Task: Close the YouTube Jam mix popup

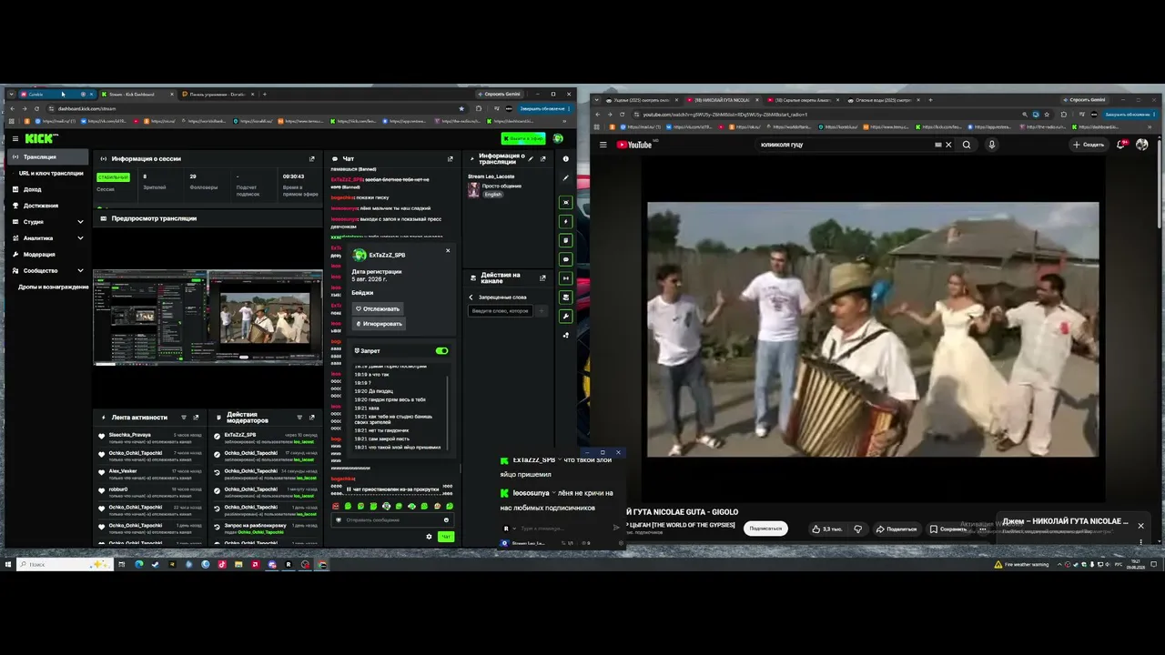Action: pos(1140,526)
